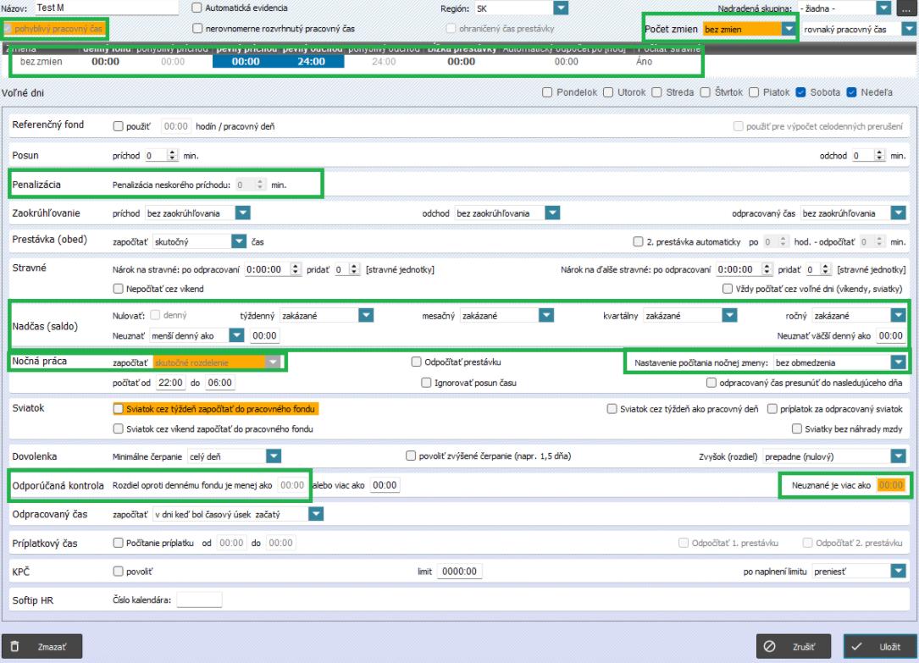The height and width of the screenshot is (663, 919).
Task: Click the Nočná práca start time 22:00 field
Action: [169, 383]
